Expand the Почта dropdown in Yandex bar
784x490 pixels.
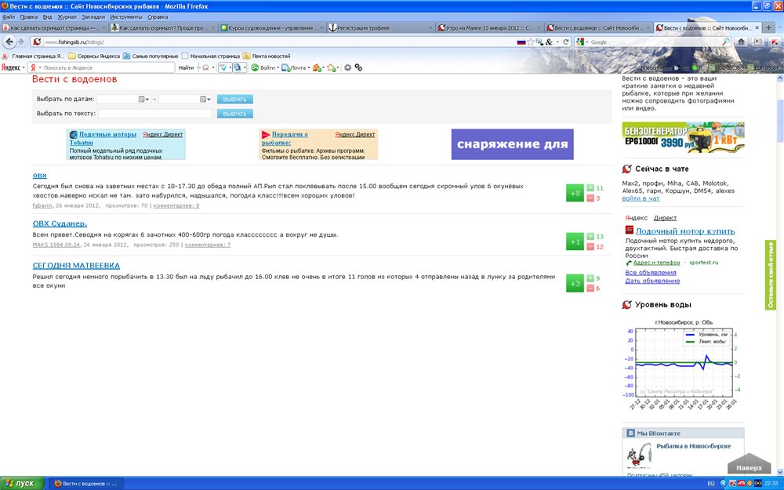click(309, 68)
